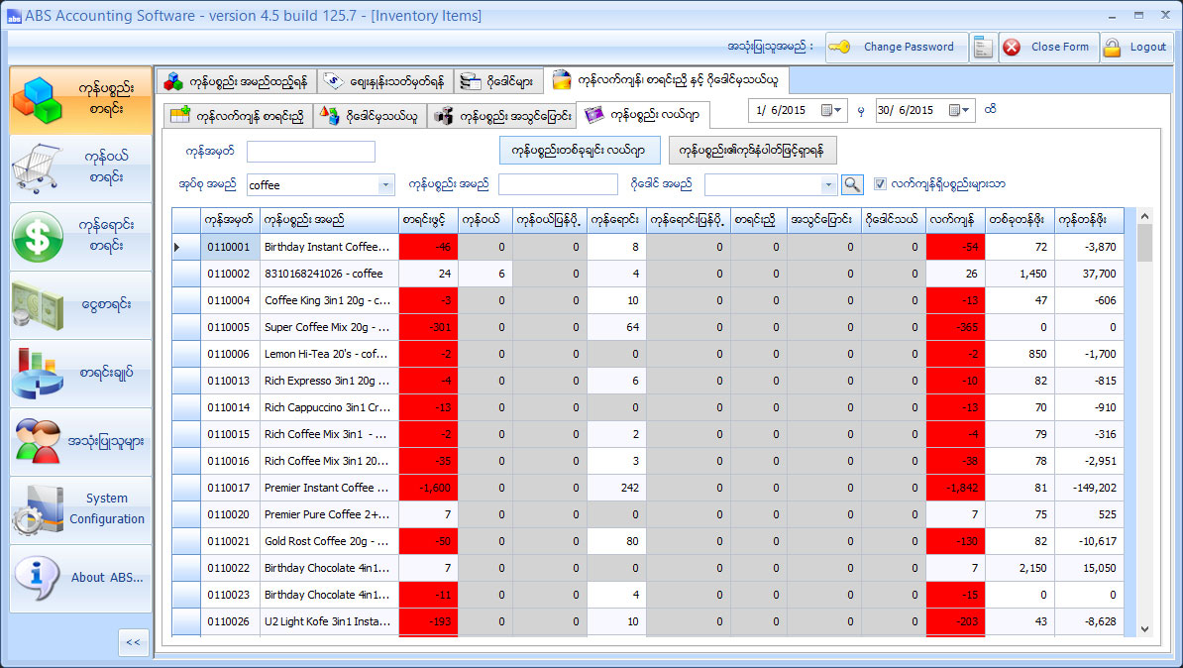
Task: Click cell 'Rich Cappuccino 3in1'
Action: [330, 407]
